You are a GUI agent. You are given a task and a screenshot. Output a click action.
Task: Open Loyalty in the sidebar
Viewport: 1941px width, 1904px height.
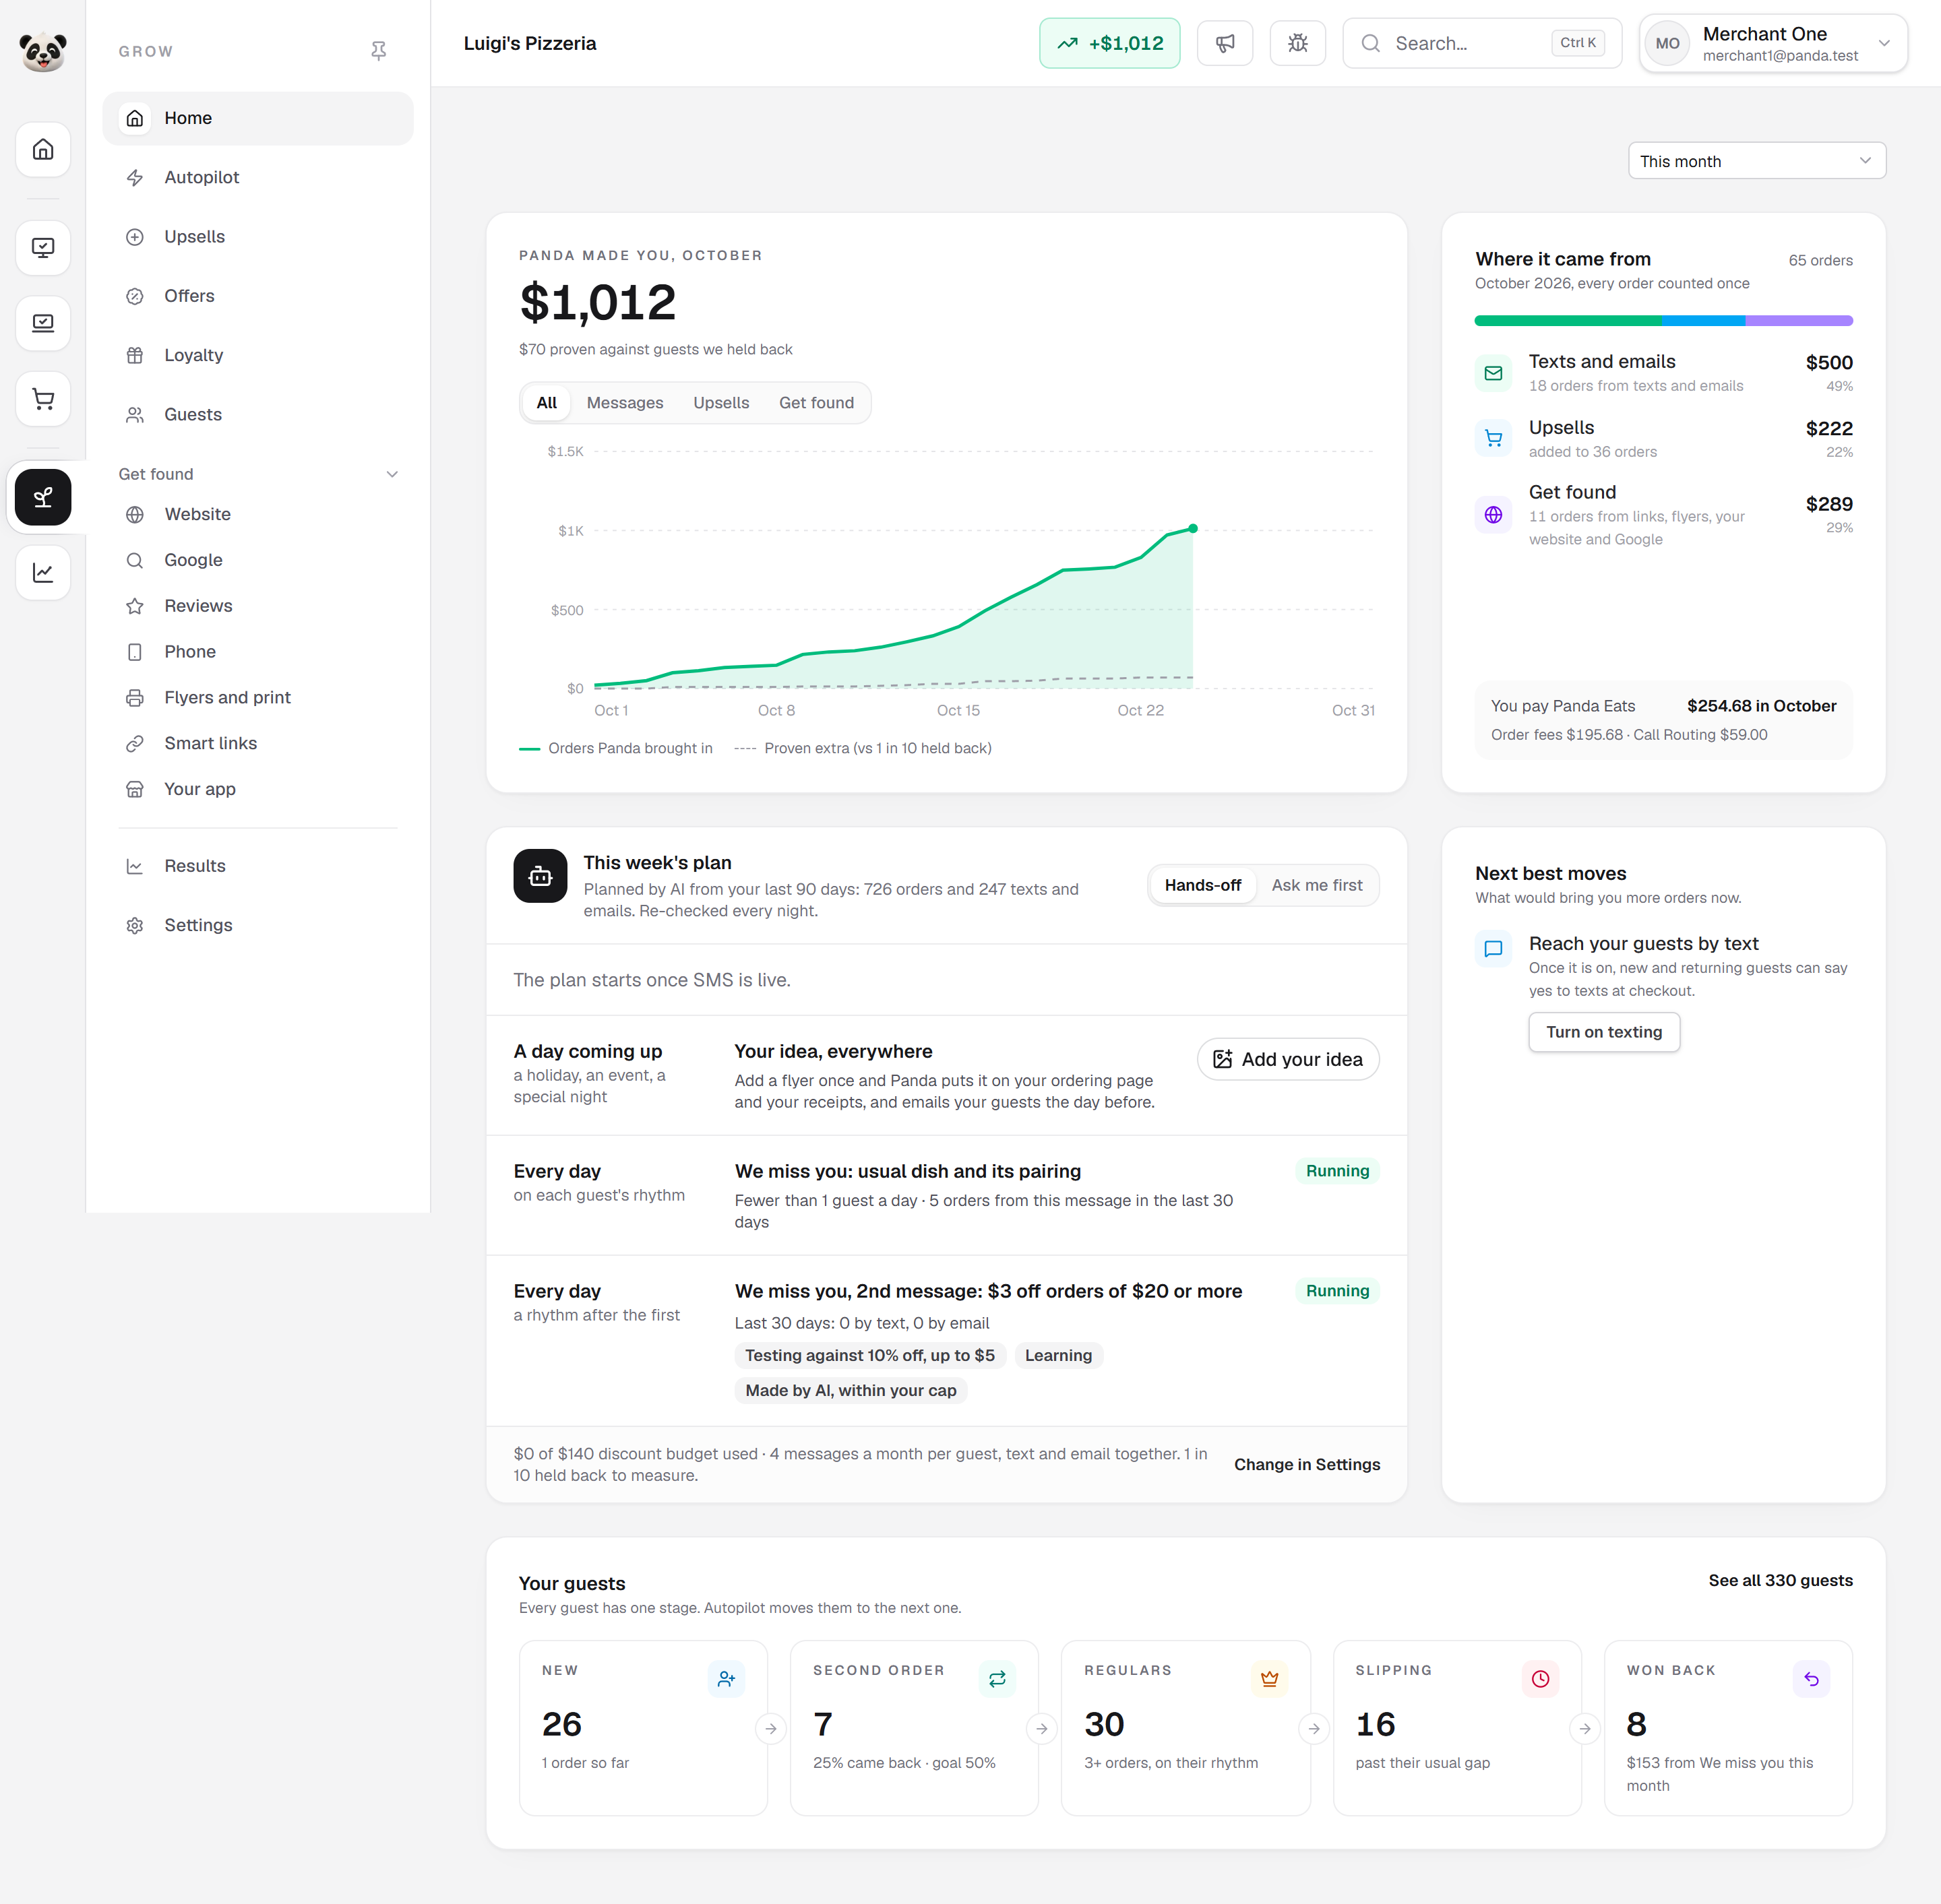pyautogui.click(x=258, y=355)
